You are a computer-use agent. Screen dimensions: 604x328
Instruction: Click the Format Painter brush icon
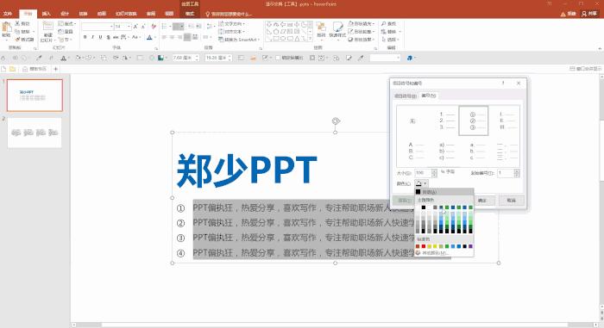[x=18, y=40]
